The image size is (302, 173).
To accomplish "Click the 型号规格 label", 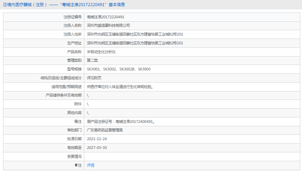I will click(x=74, y=69).
